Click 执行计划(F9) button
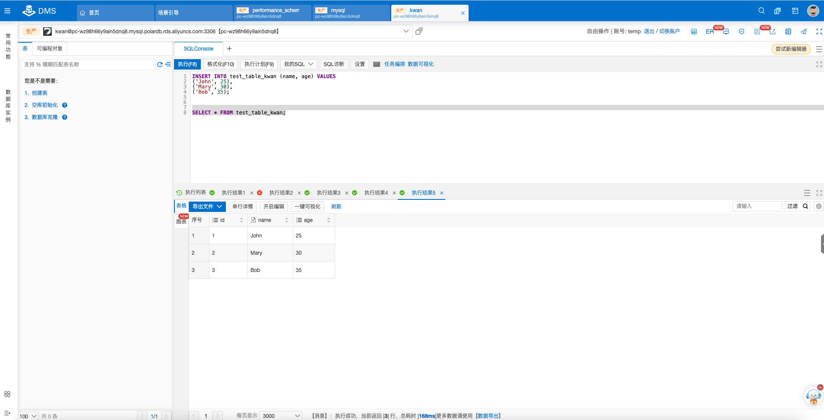 tap(259, 64)
